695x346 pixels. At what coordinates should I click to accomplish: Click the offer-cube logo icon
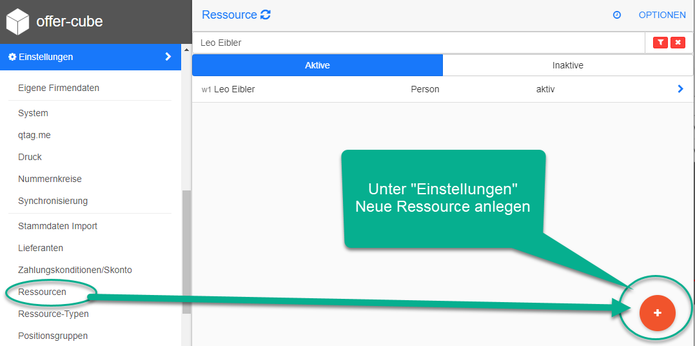[17, 21]
